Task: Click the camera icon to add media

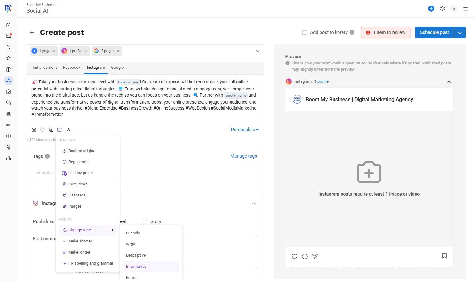Action: click(x=34, y=130)
